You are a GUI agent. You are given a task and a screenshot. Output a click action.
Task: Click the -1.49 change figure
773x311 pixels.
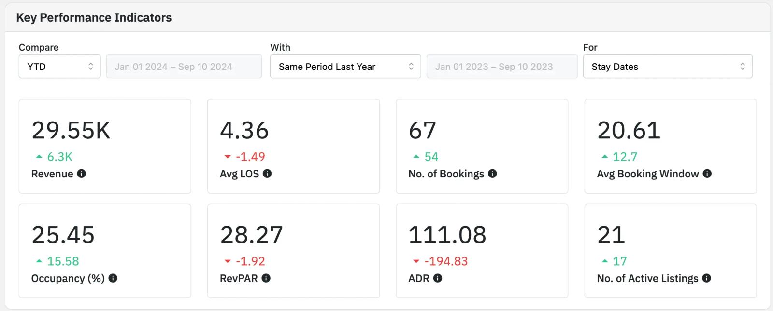pos(250,157)
